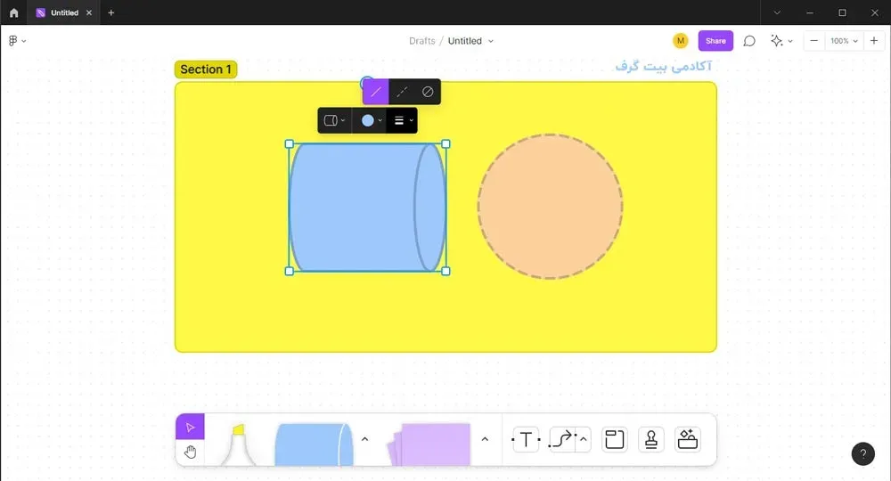Open the title bar tab list chevron
The image size is (891, 481).
click(777, 12)
